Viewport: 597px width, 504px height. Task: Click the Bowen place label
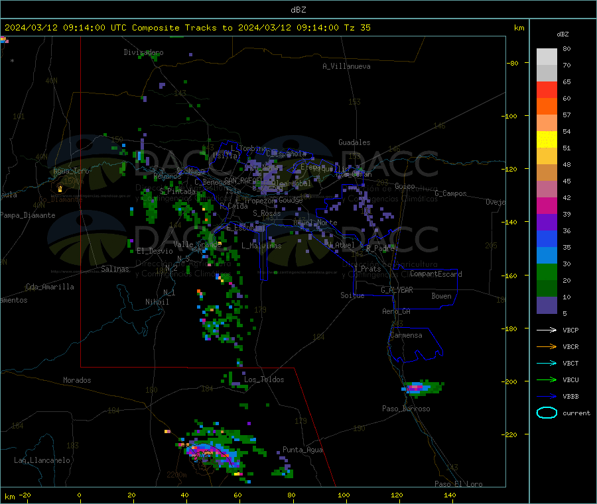pyautogui.click(x=441, y=297)
